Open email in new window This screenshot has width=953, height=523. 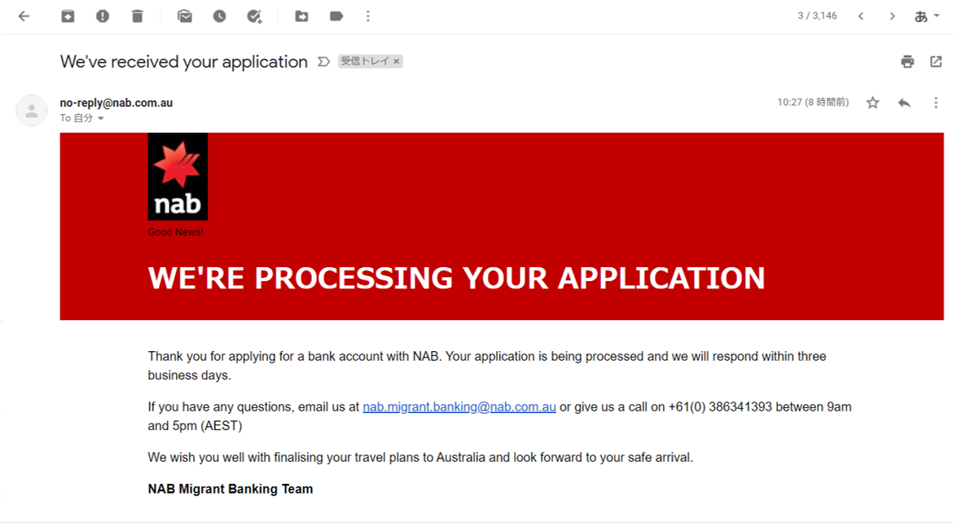pos(936,61)
